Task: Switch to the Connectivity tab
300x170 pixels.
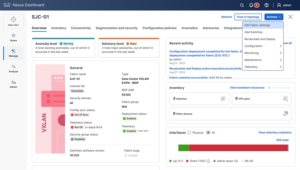Action: click(x=81, y=28)
